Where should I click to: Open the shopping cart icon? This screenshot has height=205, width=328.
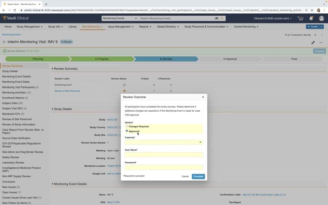(300, 18)
